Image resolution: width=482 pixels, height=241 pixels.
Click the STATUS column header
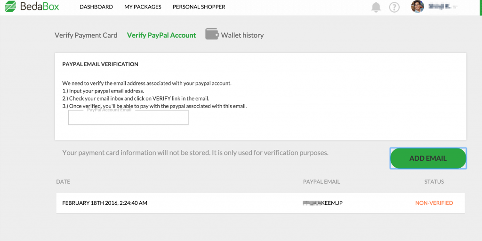[434, 182]
